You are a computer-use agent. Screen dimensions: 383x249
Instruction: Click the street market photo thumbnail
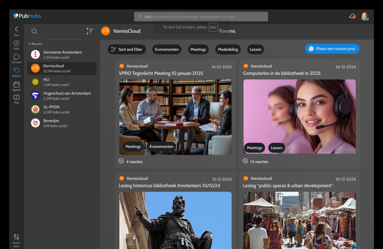(x=300, y=221)
